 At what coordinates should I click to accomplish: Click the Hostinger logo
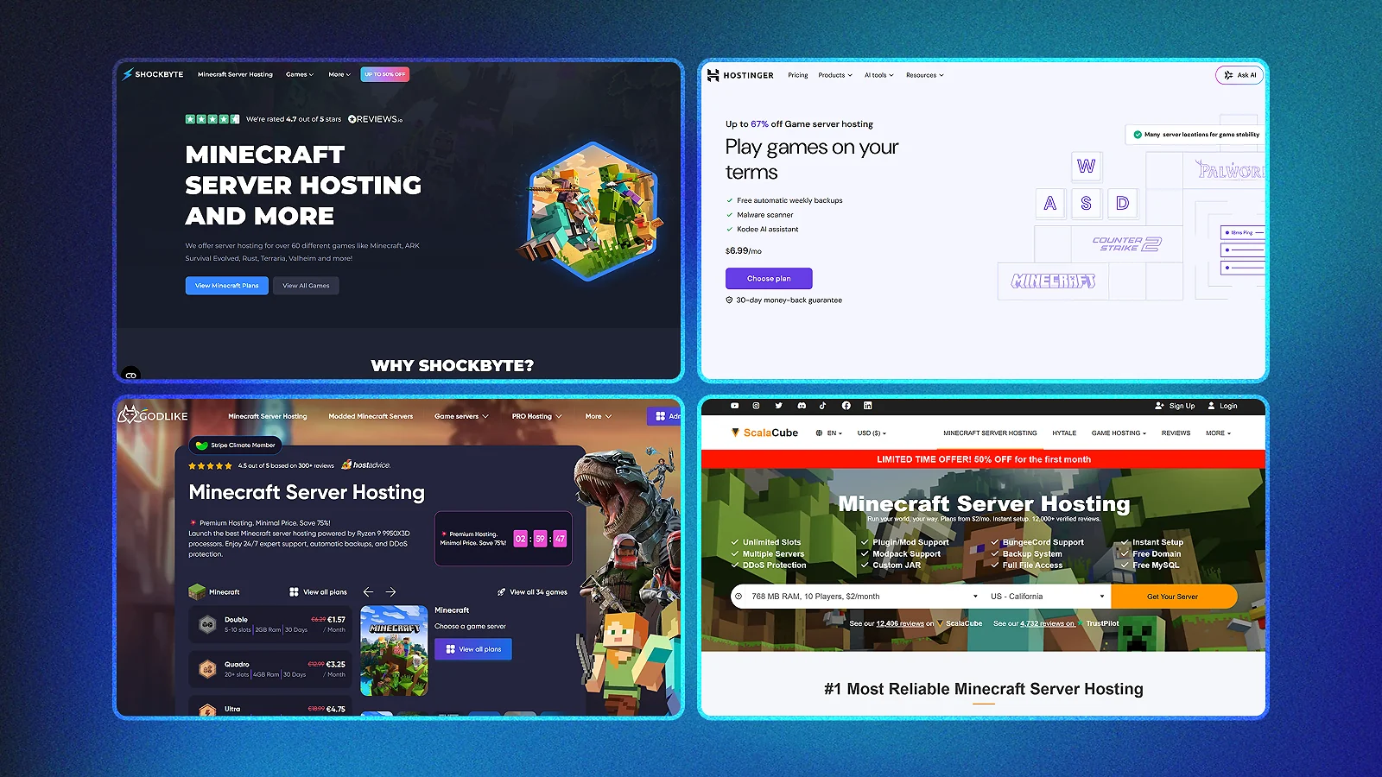(740, 75)
